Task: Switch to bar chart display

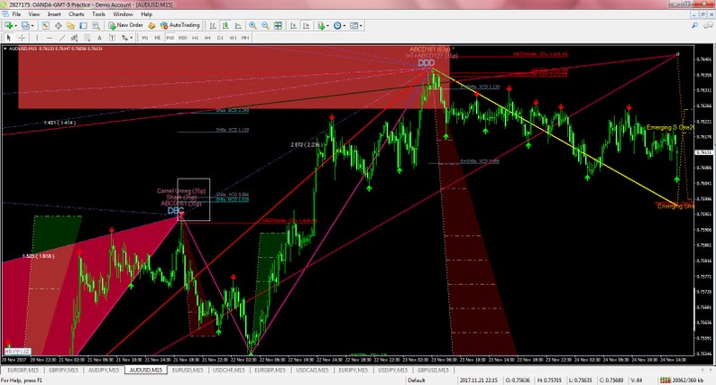Action: click(212, 25)
